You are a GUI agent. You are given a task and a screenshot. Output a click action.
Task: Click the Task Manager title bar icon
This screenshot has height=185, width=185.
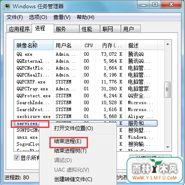(7, 6)
